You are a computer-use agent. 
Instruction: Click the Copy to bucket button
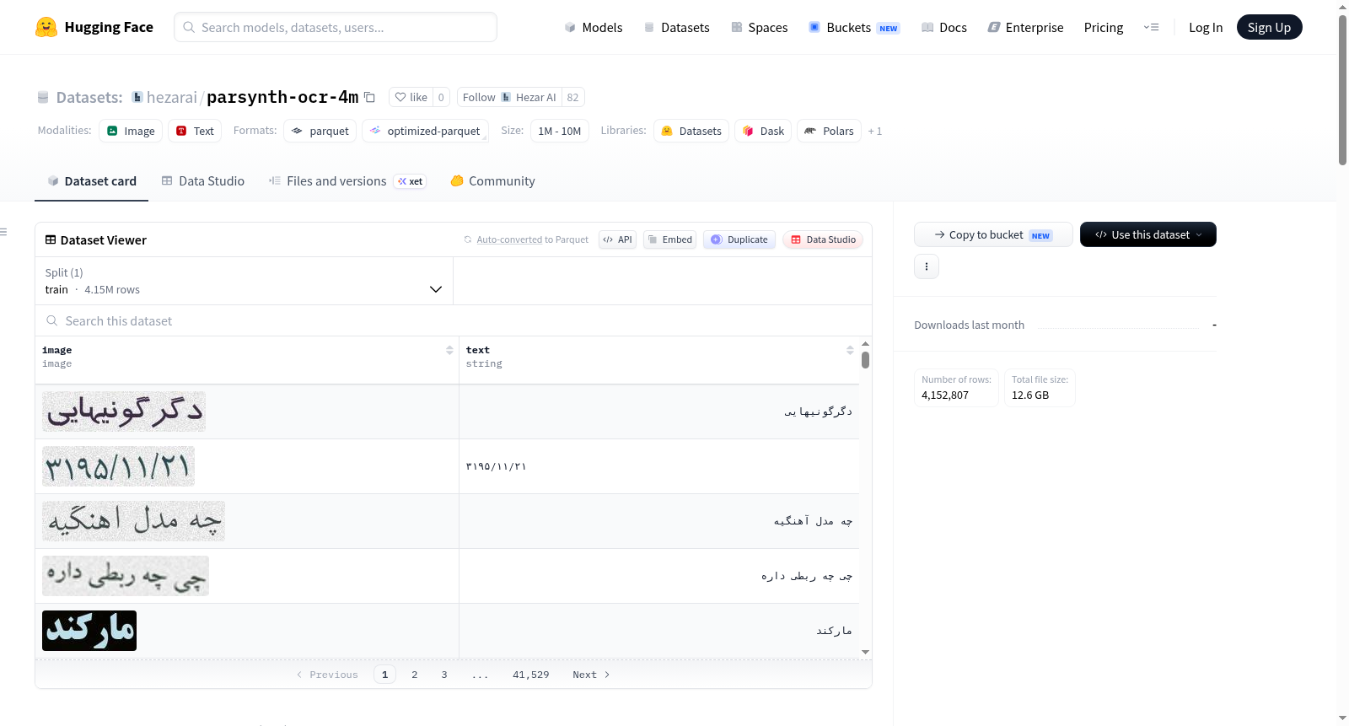(993, 234)
